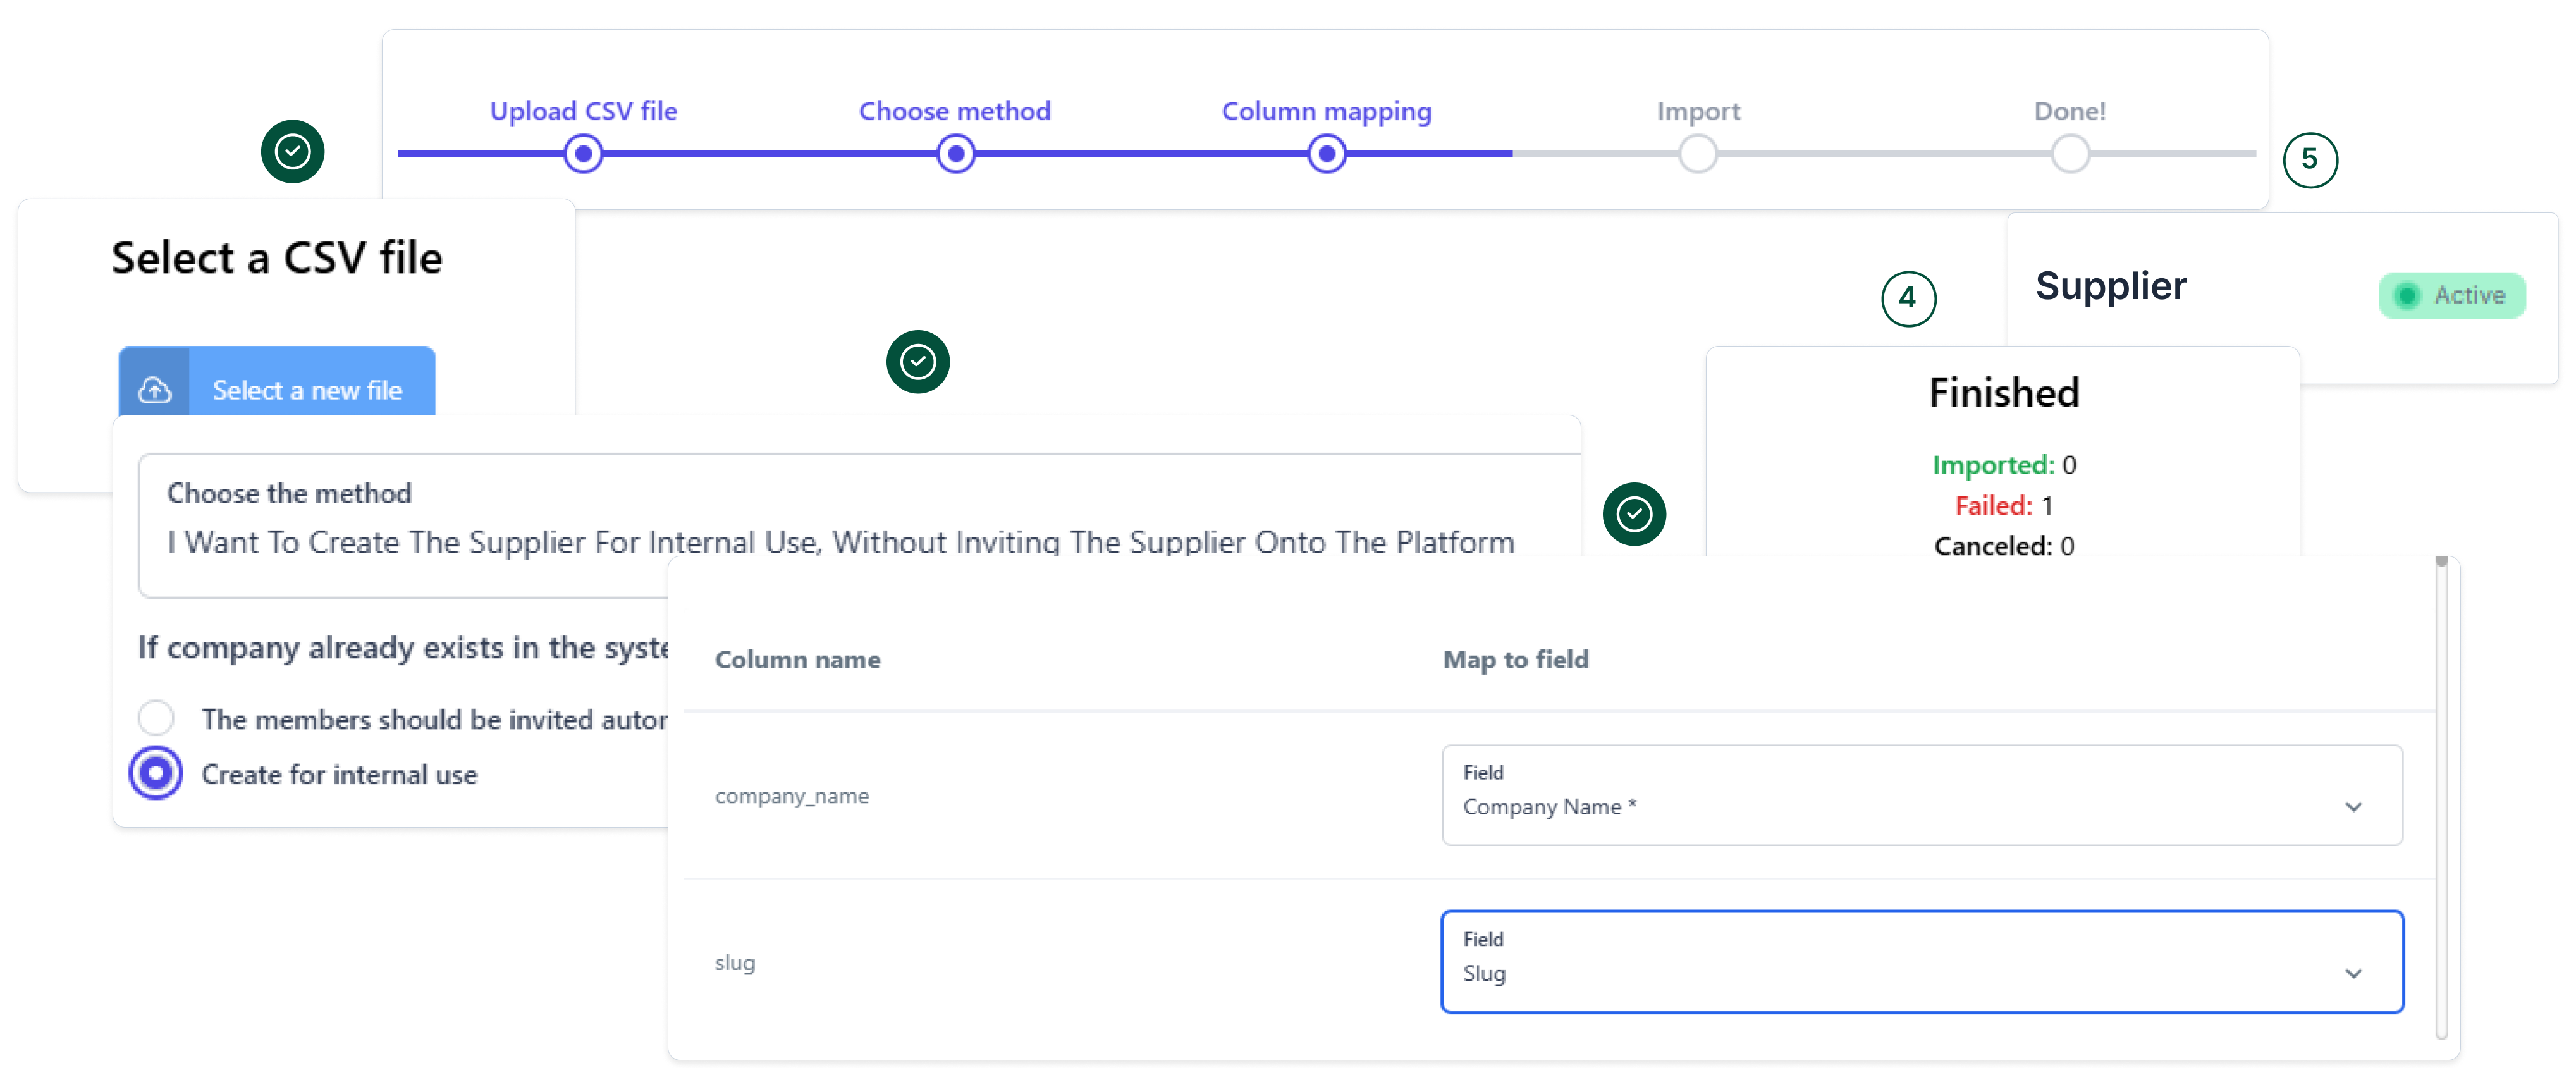Click the cloud upload icon

click(x=154, y=390)
